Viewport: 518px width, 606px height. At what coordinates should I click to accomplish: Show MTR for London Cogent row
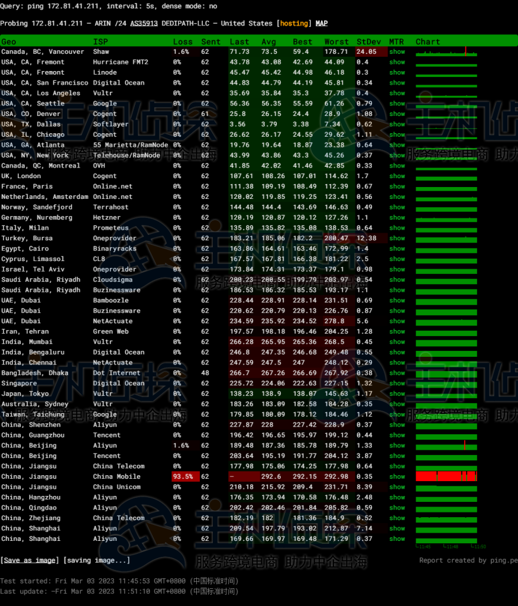click(397, 176)
